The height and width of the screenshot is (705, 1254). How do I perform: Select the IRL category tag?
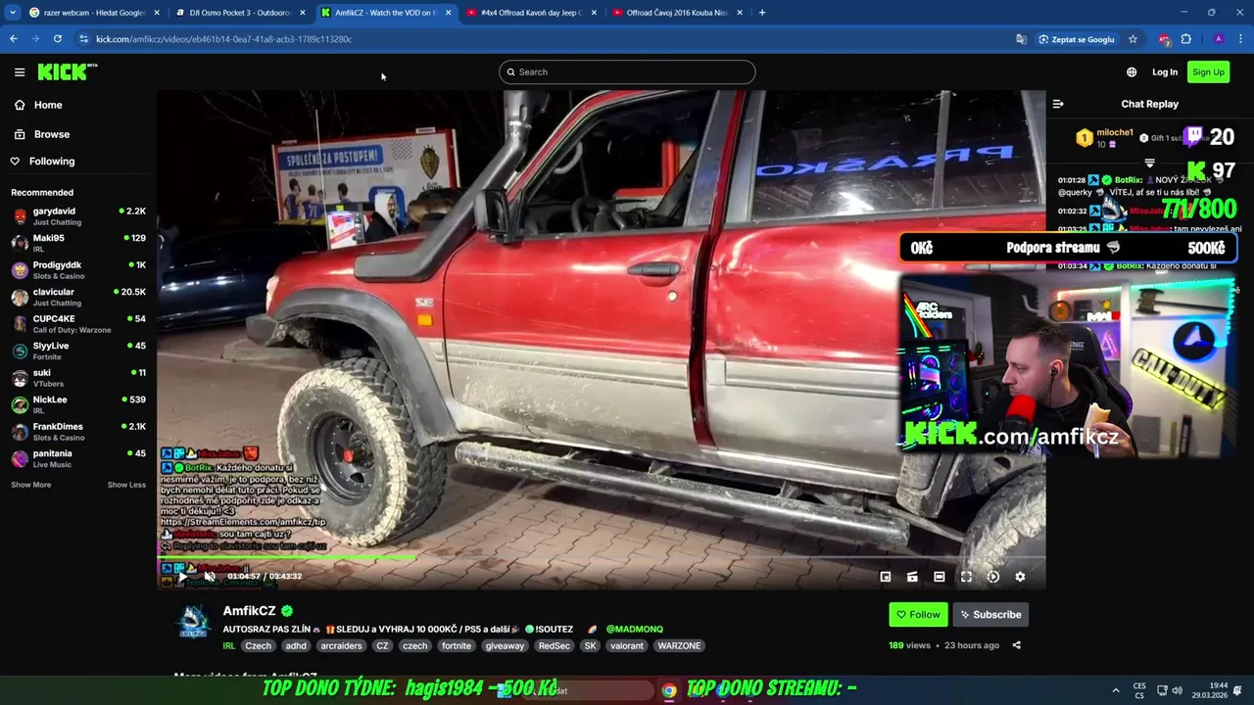(228, 646)
